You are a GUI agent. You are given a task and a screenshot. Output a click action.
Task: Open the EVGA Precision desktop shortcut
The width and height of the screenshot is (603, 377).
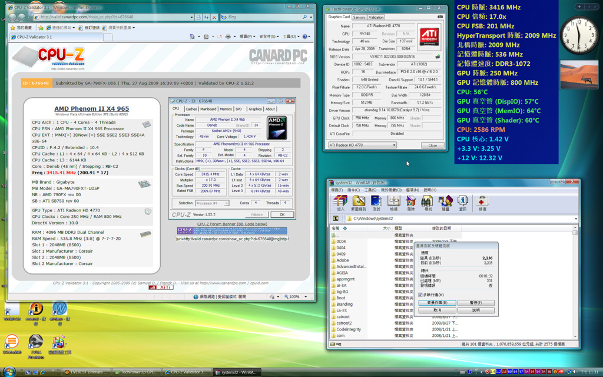click(x=36, y=346)
